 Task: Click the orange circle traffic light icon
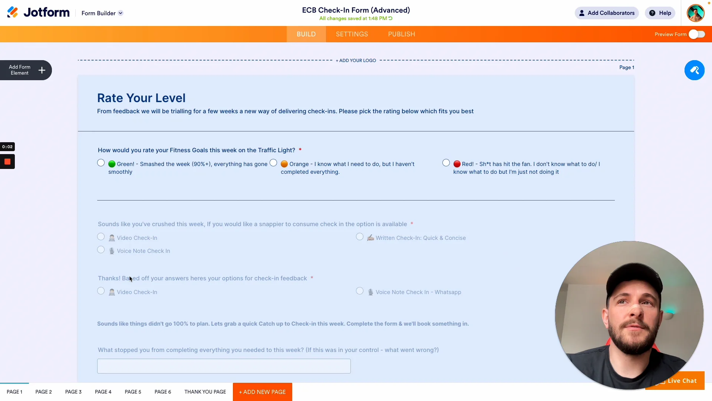[284, 164]
